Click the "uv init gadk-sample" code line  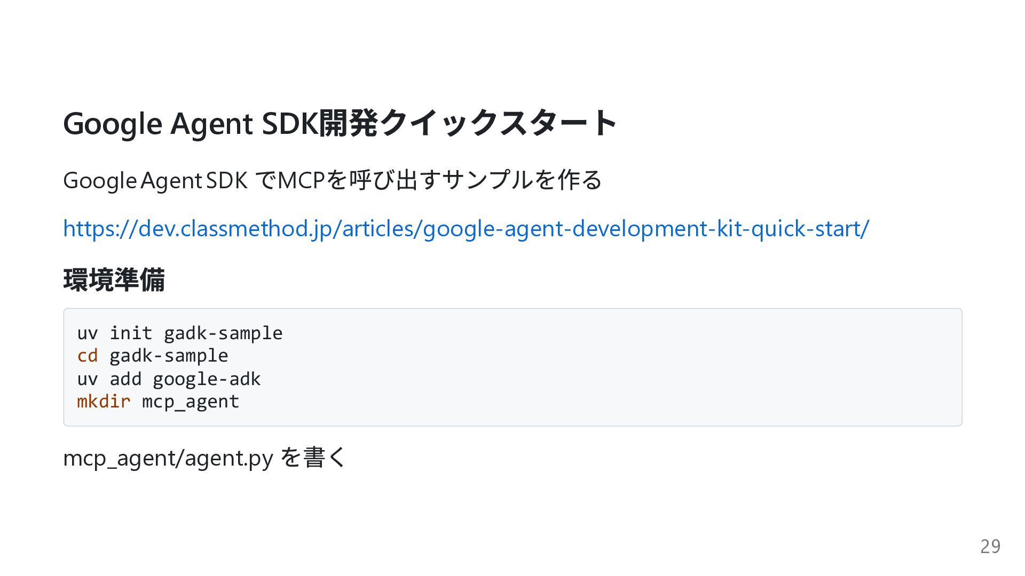point(179,333)
